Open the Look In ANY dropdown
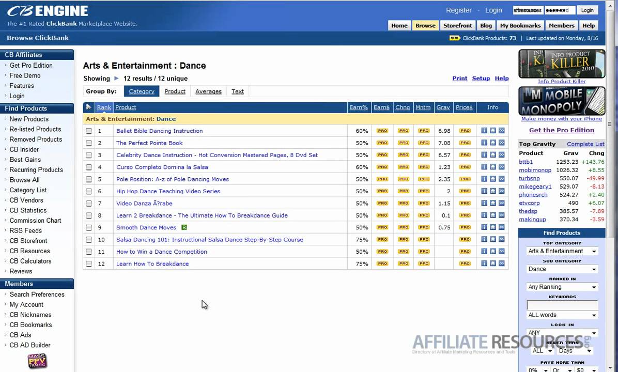Image resolution: width=618 pixels, height=372 pixels. coord(562,333)
